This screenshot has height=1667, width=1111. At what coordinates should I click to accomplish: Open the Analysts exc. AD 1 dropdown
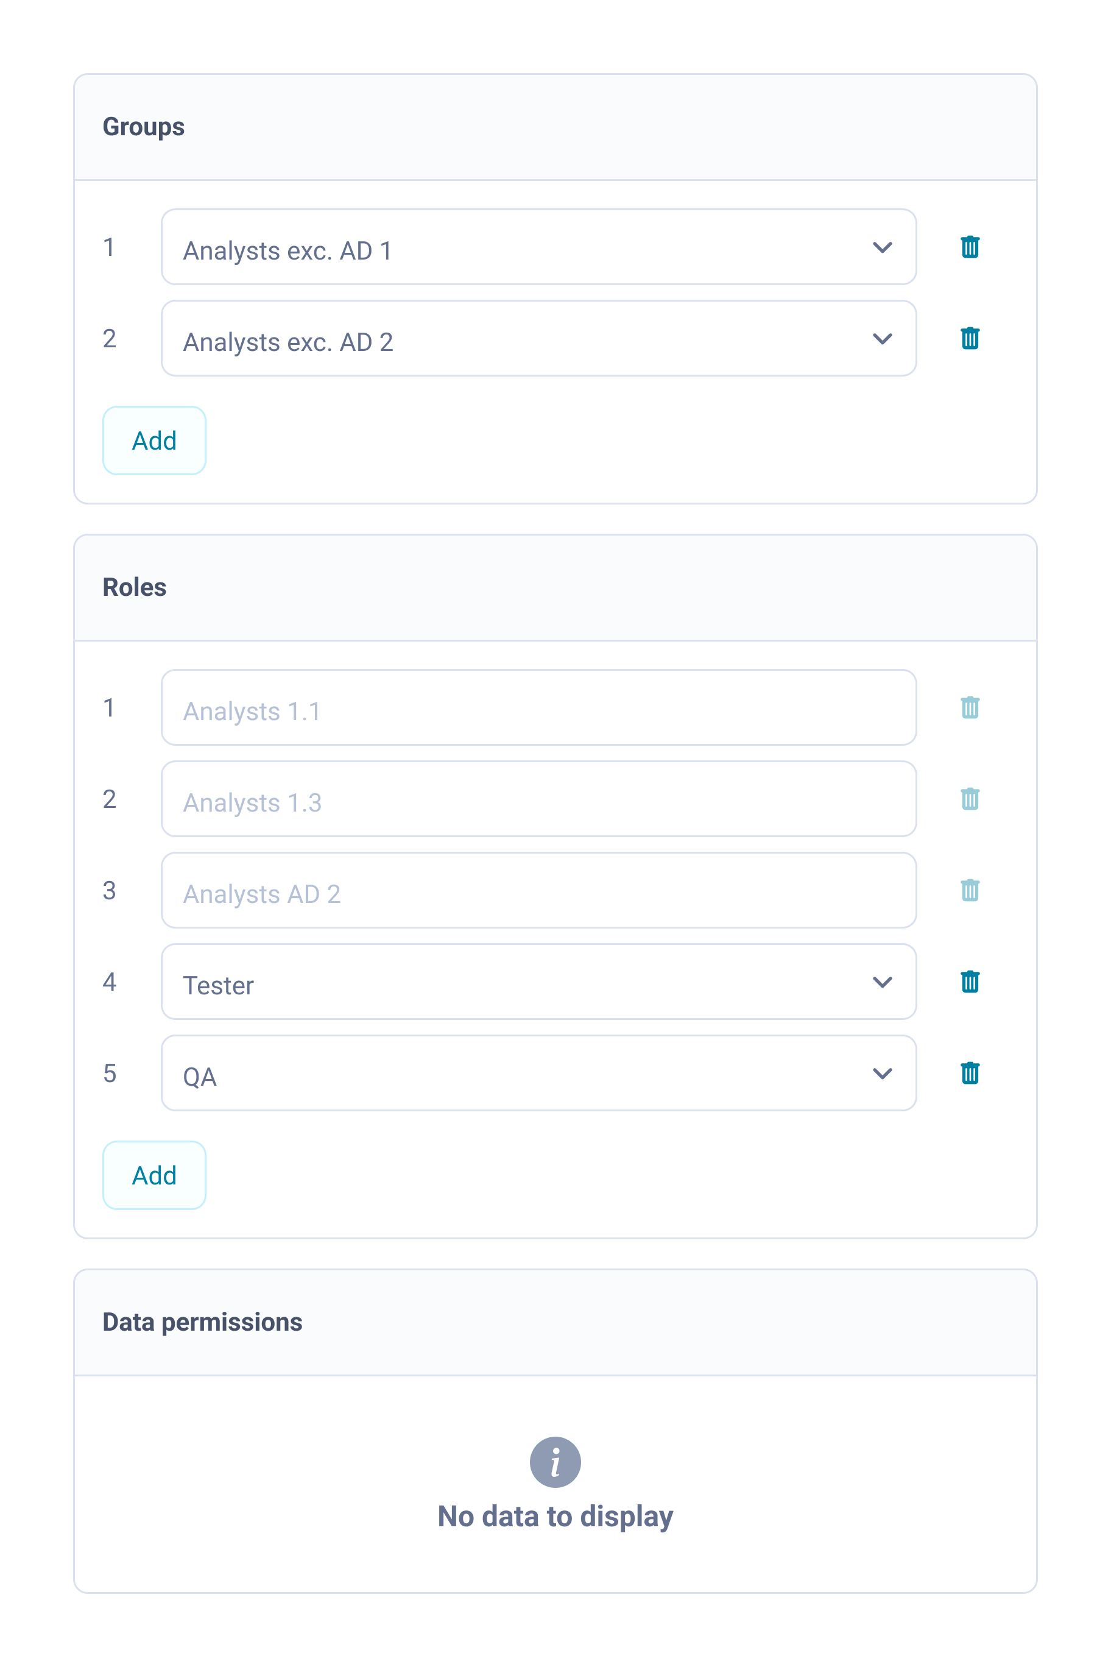click(538, 247)
